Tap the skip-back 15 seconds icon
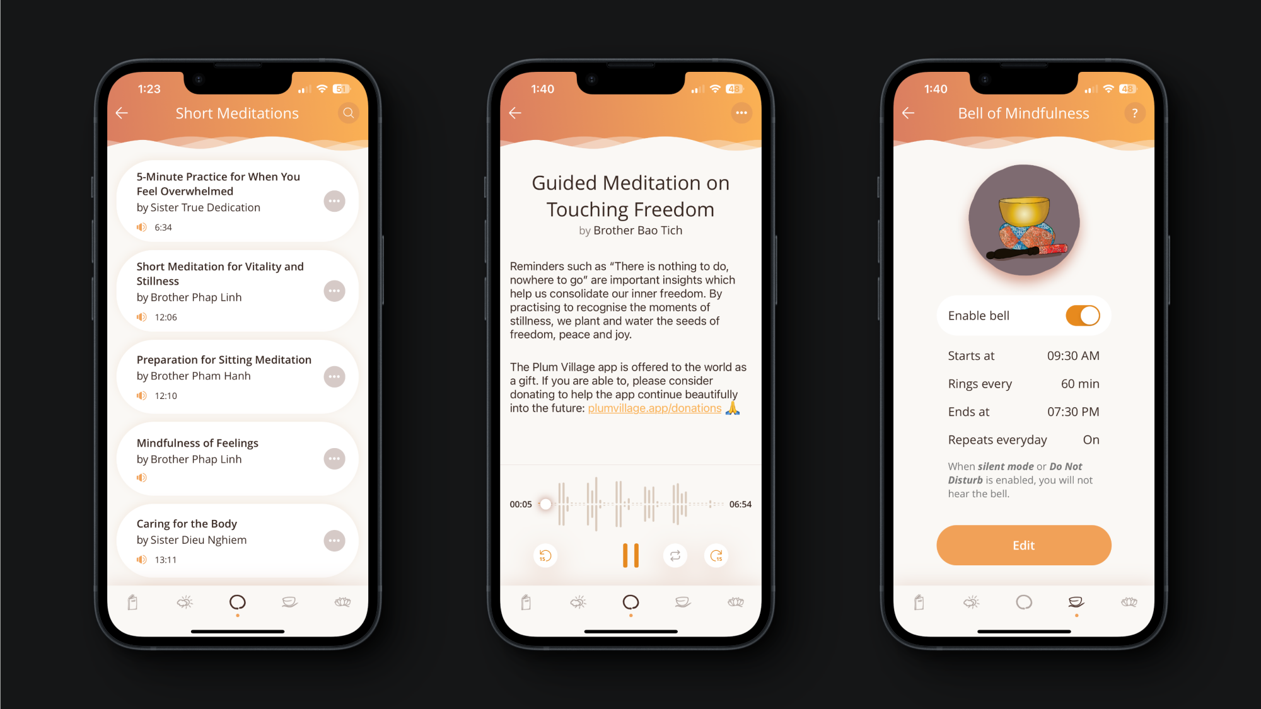The height and width of the screenshot is (709, 1261). click(x=544, y=555)
